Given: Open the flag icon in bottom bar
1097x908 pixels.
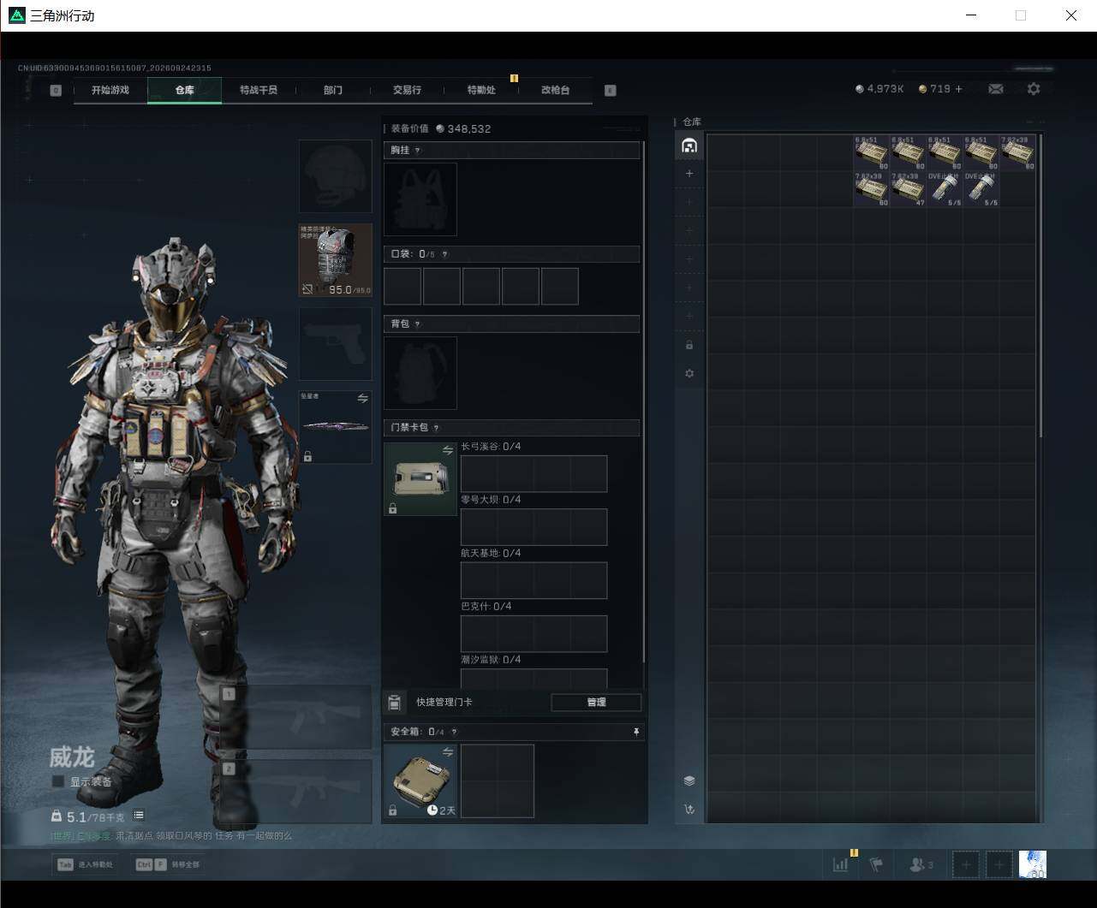Looking at the screenshot, I should tap(876, 865).
